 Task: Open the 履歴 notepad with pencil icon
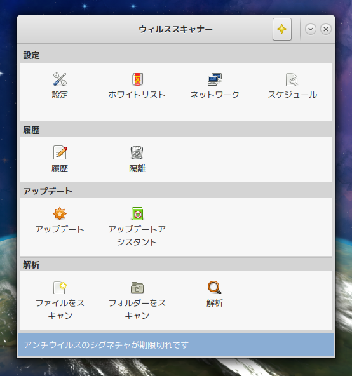(60, 152)
